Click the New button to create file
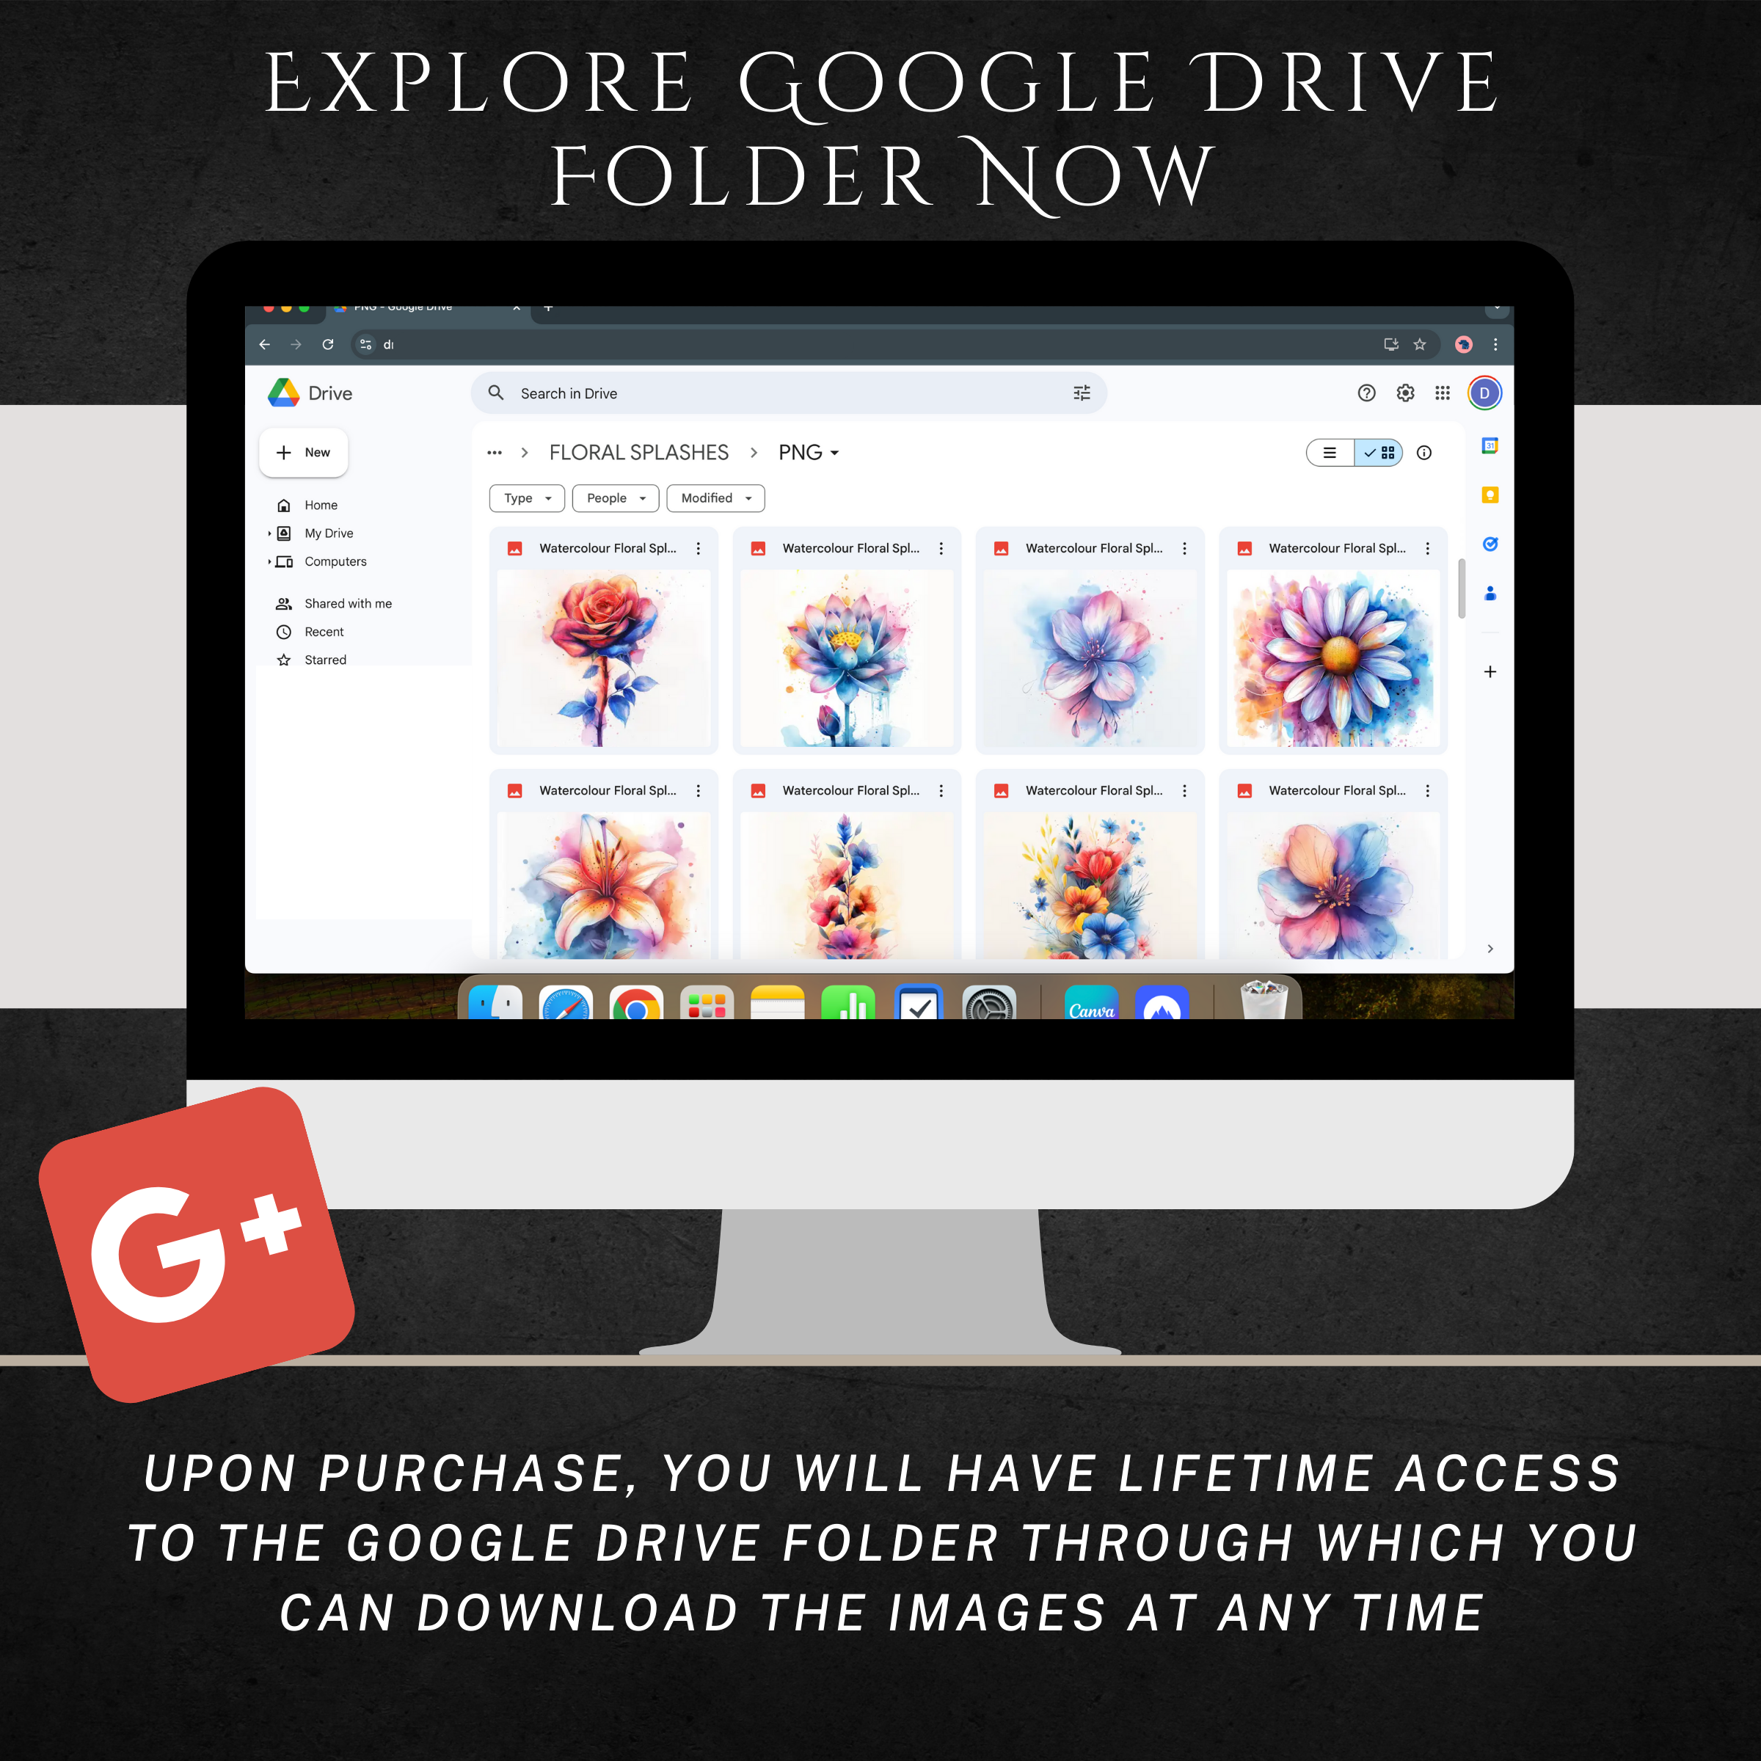The image size is (1761, 1761). (x=319, y=448)
